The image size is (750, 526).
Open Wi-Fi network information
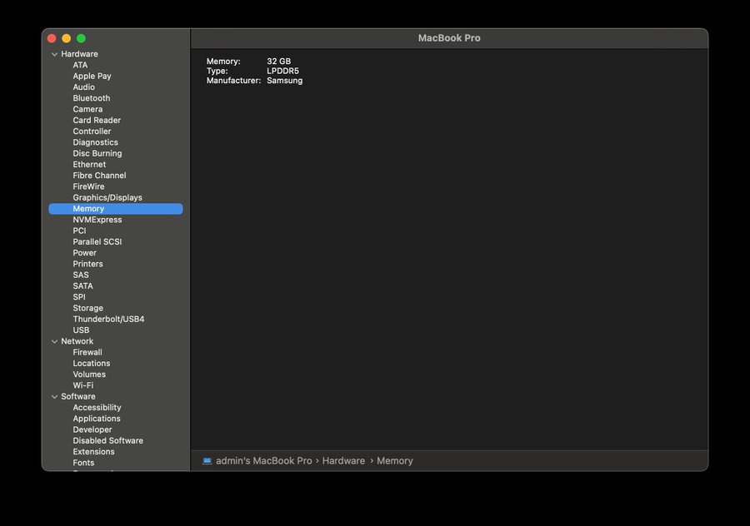83,385
